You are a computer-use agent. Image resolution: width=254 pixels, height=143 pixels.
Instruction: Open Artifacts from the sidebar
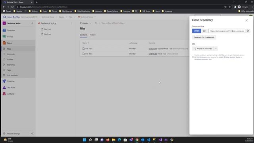point(10,94)
